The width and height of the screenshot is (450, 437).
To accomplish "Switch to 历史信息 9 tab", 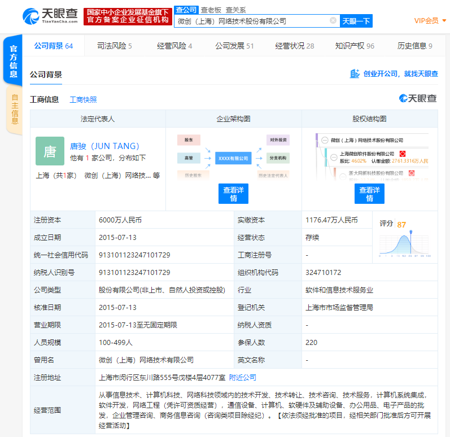I will tap(414, 46).
